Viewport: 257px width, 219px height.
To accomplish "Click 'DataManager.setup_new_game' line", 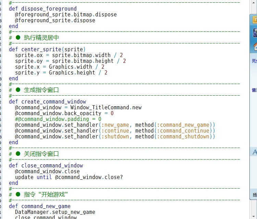I will pos(55,212).
